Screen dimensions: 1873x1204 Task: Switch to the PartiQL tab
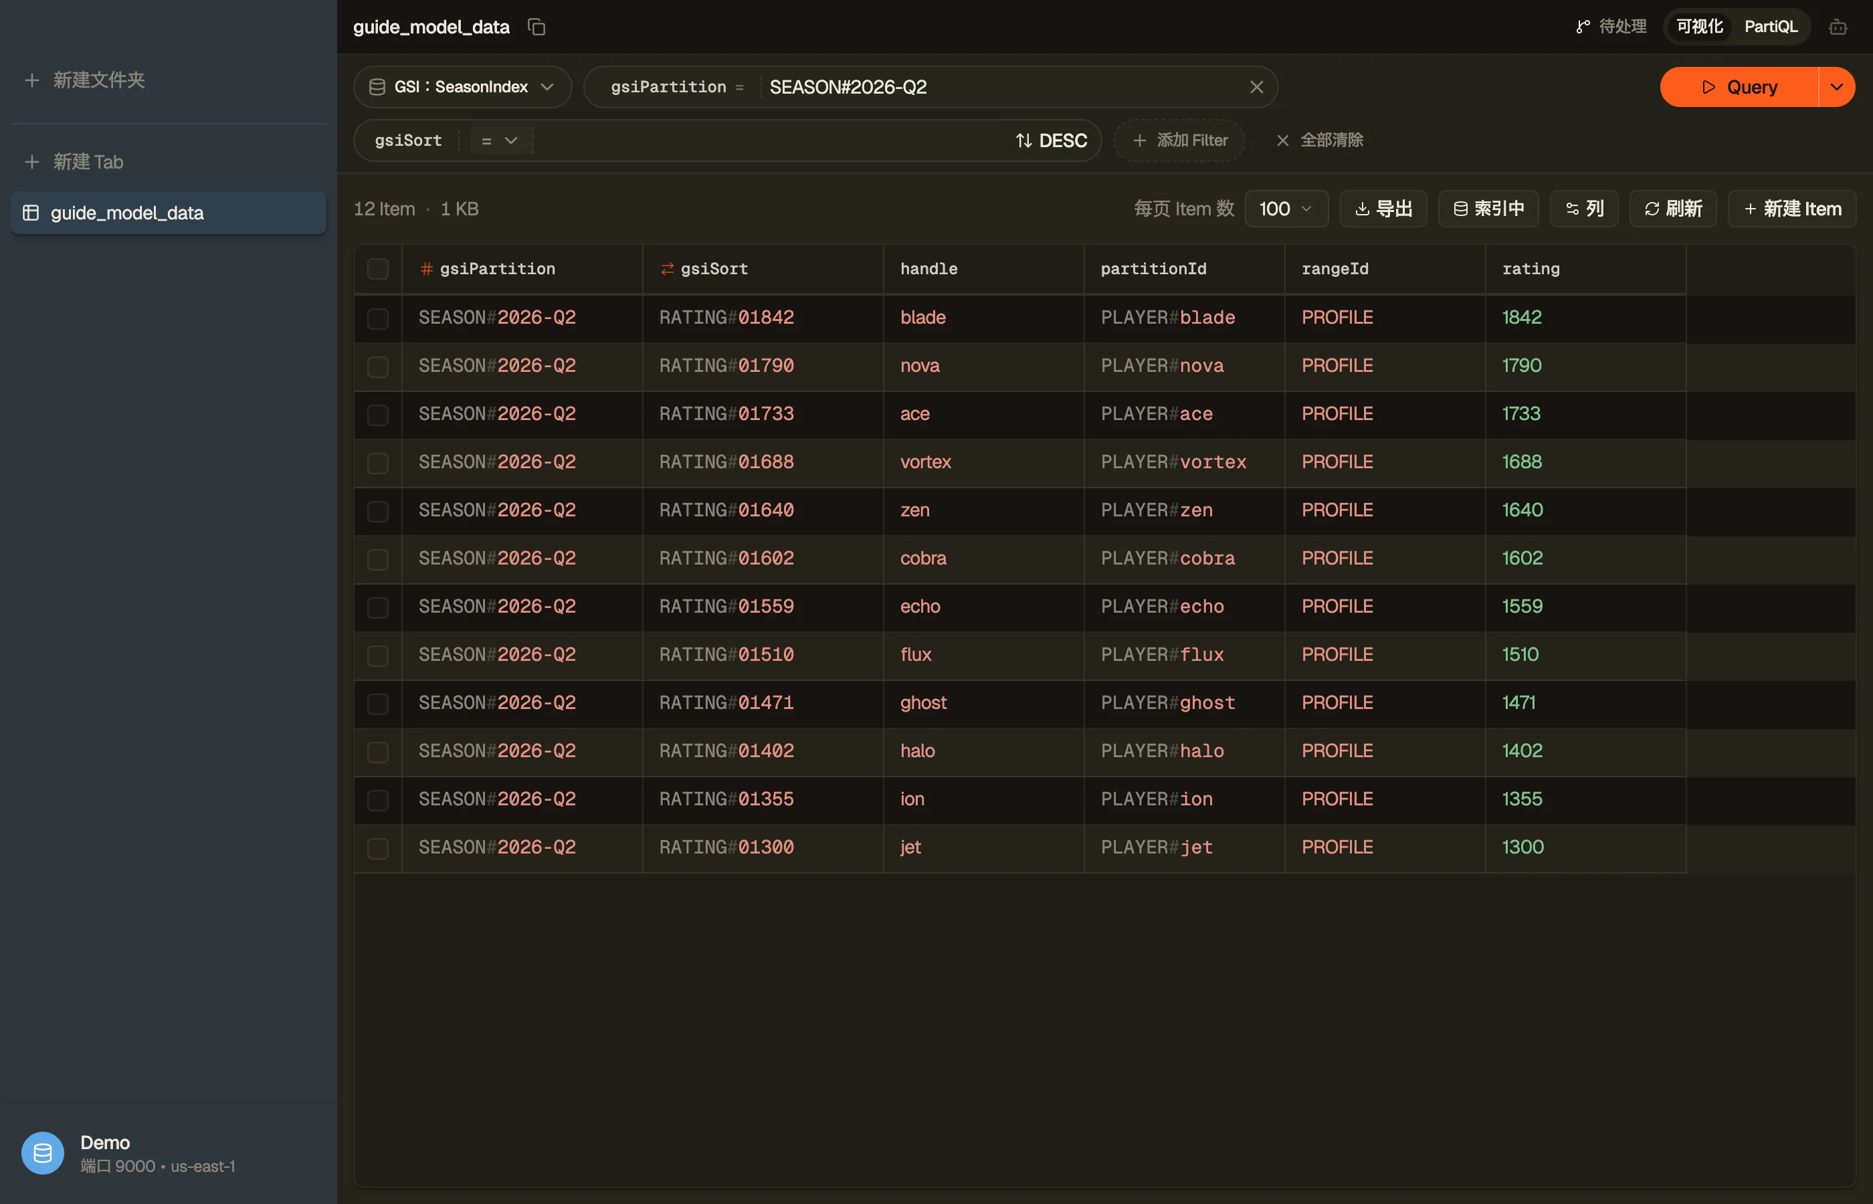click(1771, 27)
